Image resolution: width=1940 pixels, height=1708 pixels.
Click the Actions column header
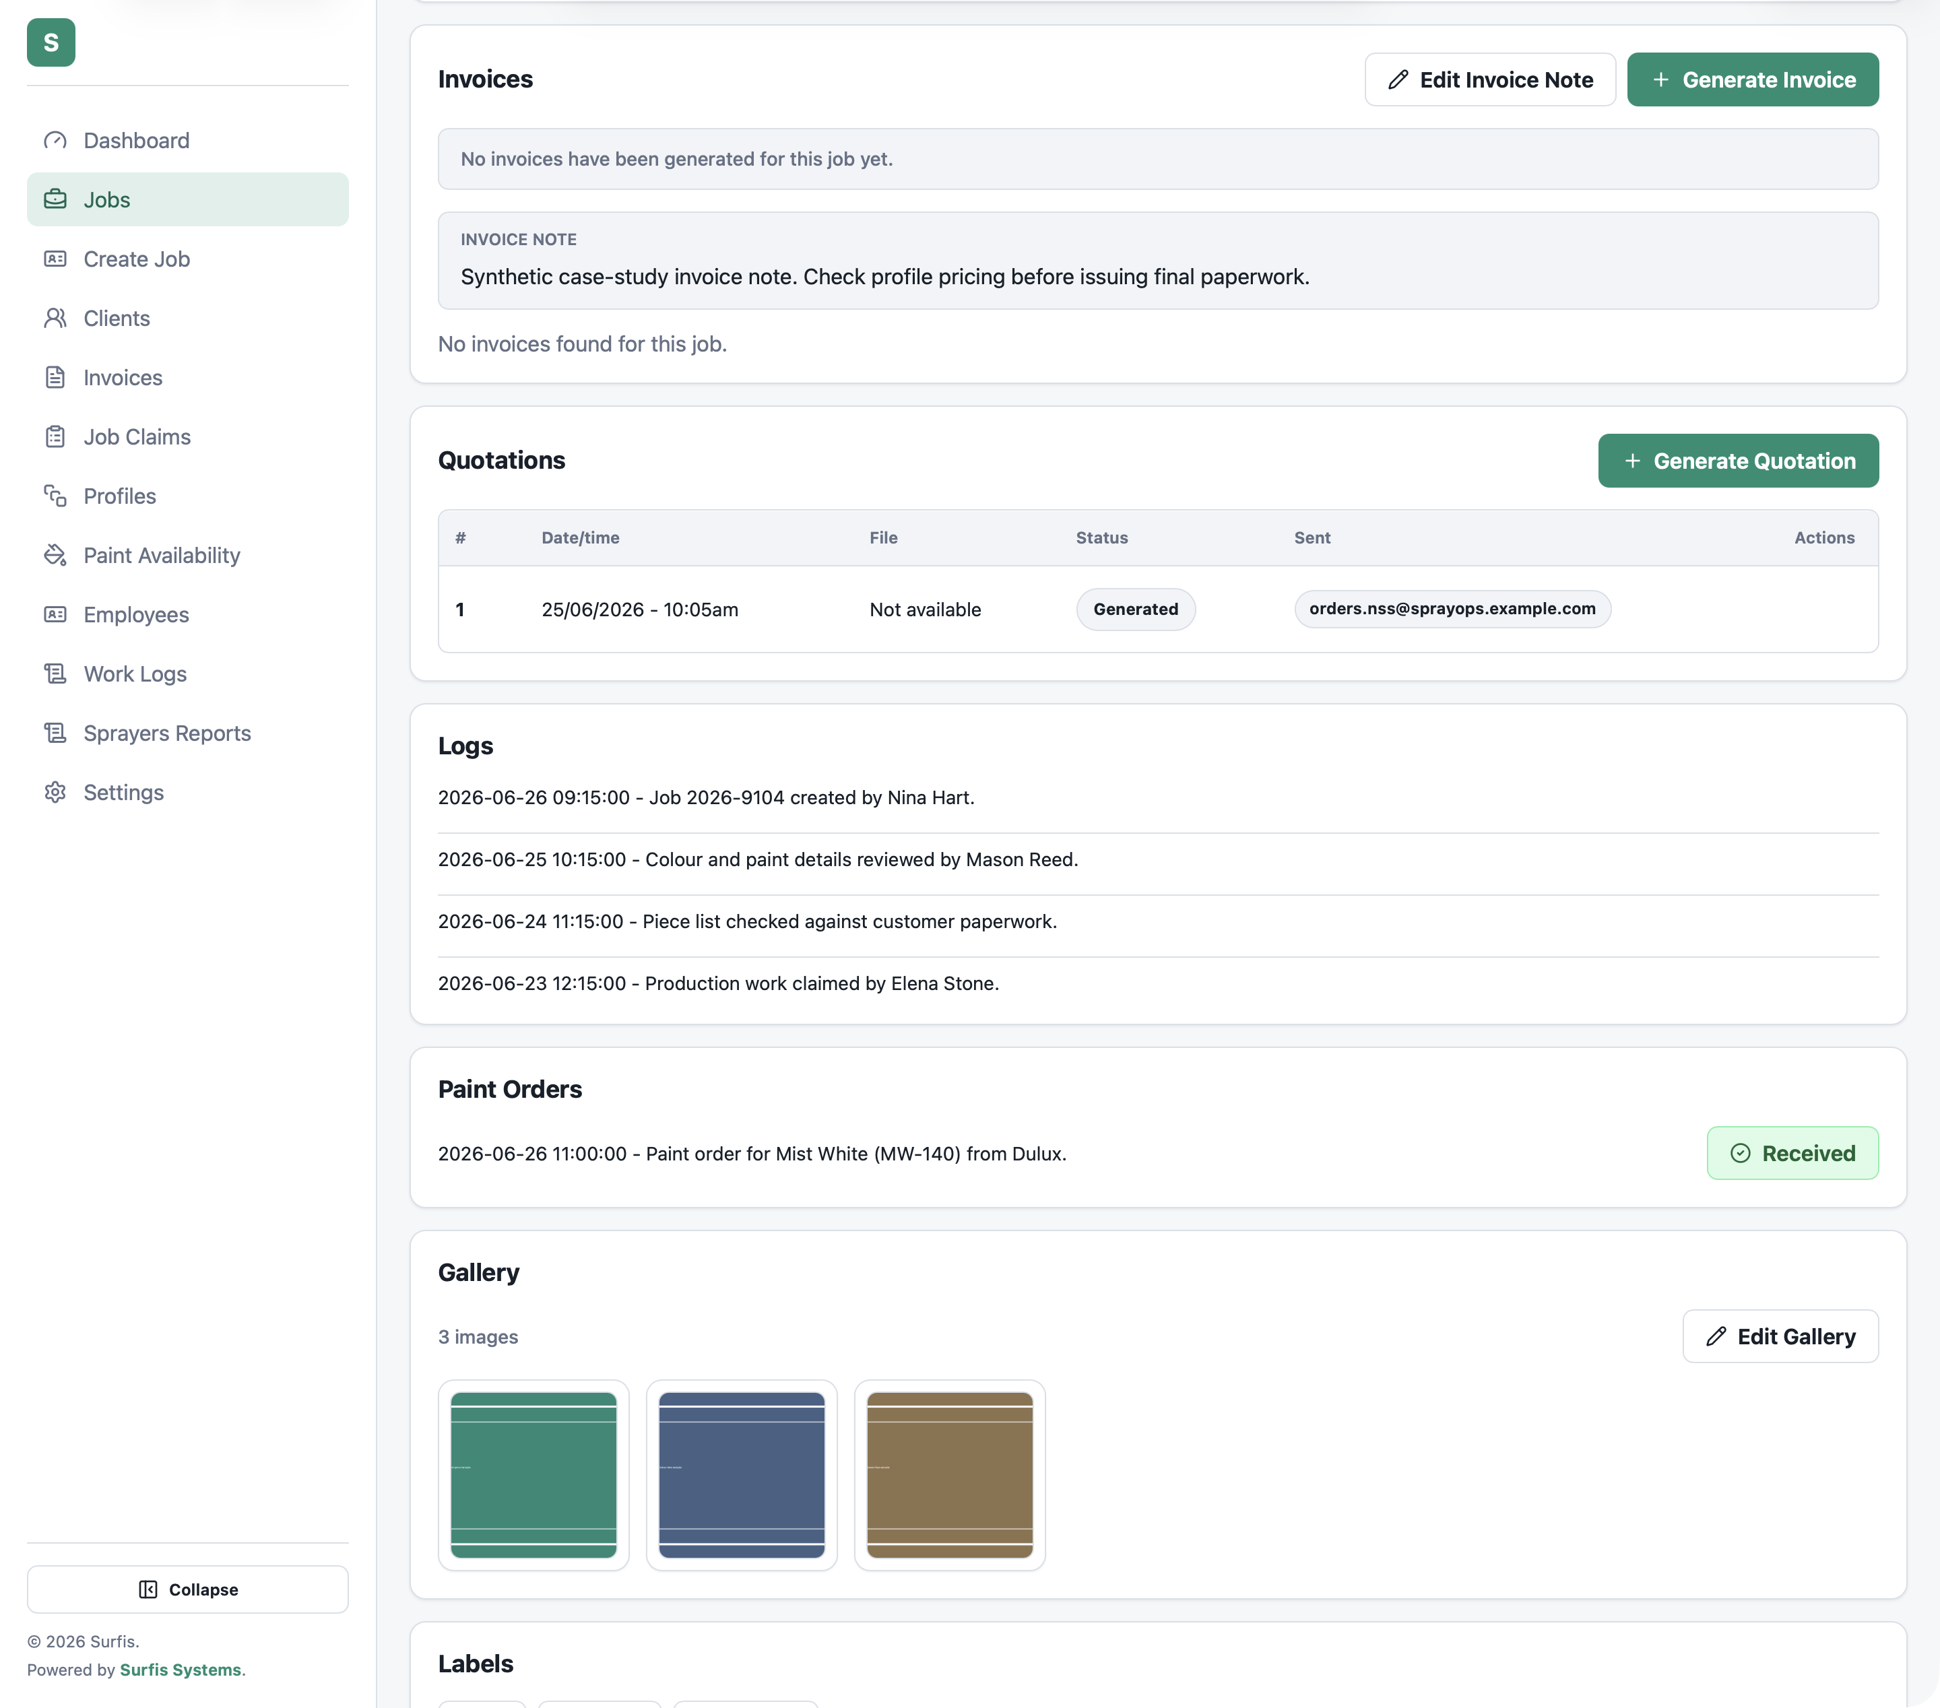1824,538
